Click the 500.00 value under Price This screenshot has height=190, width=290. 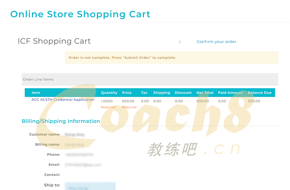(x=128, y=101)
